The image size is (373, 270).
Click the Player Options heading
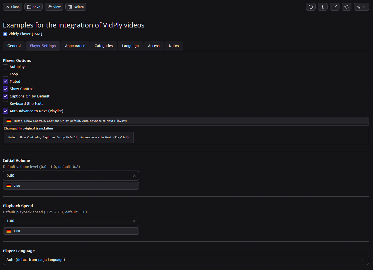click(x=17, y=61)
